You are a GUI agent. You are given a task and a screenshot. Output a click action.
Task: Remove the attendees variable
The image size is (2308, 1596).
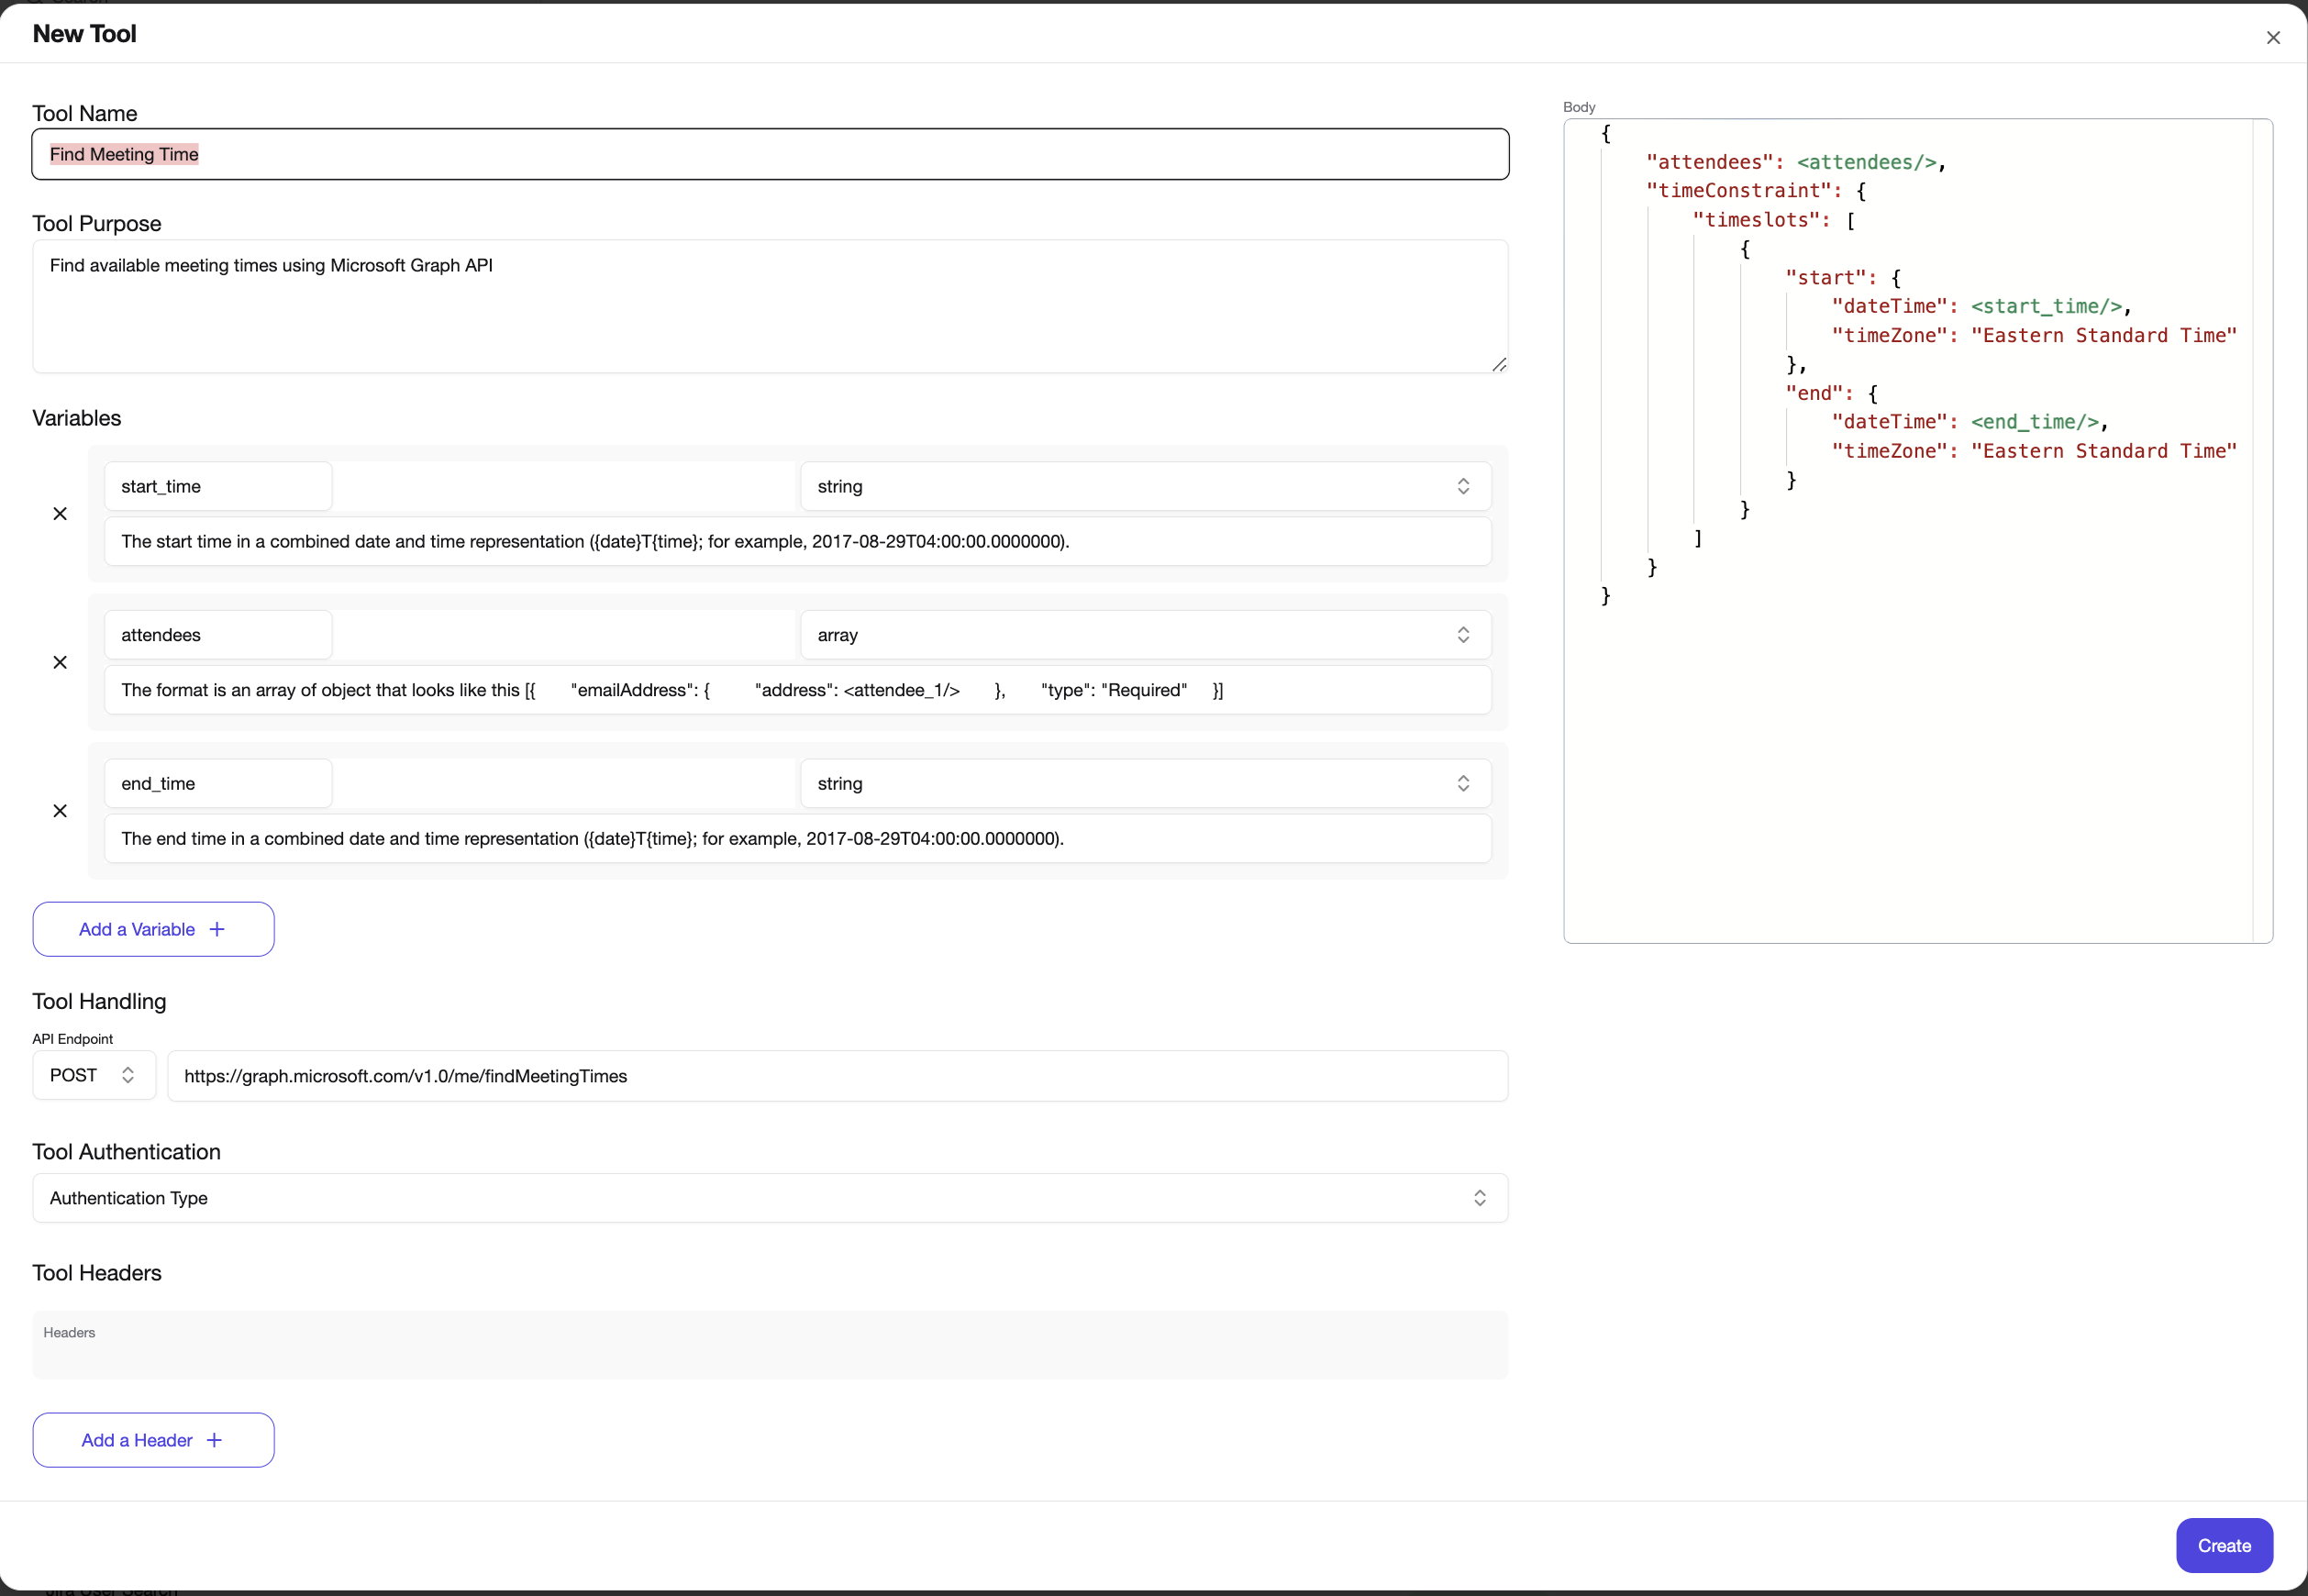60,662
